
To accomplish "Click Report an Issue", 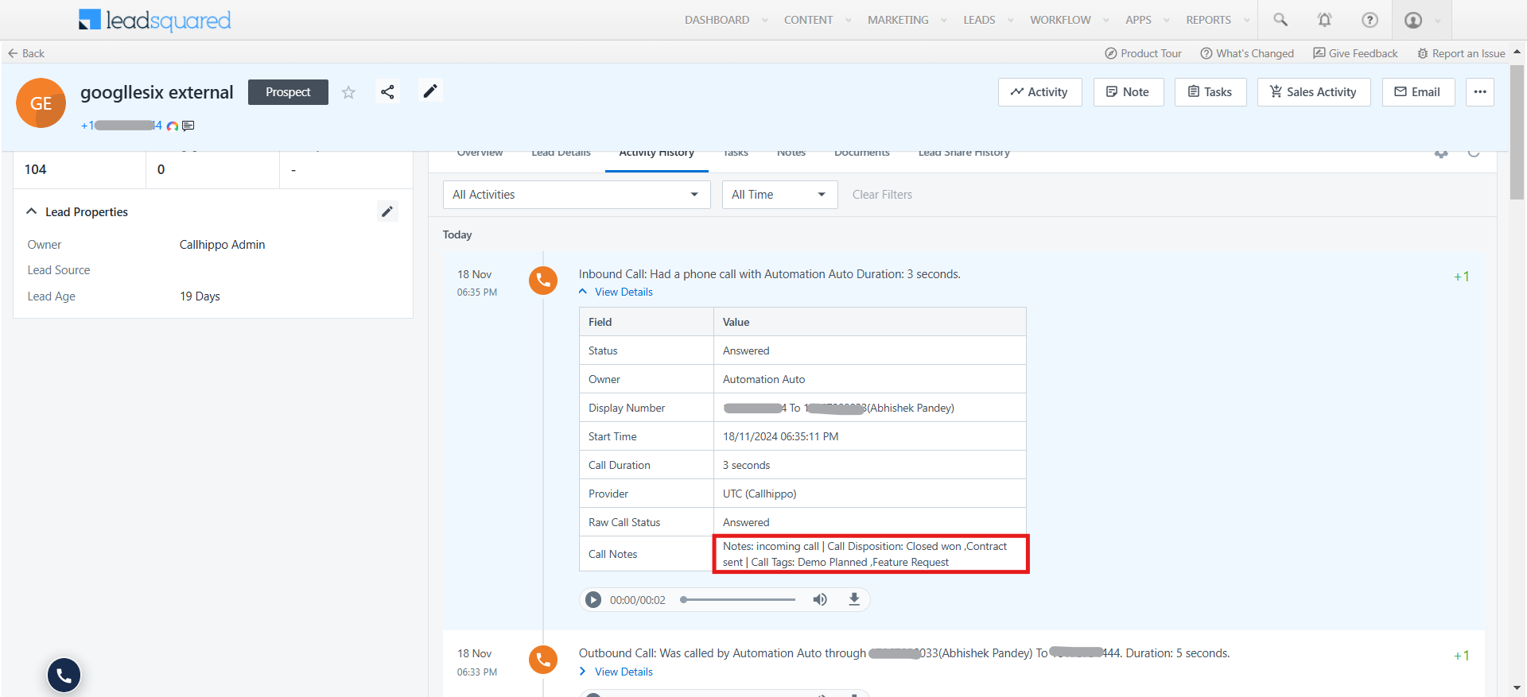I will [x=1461, y=53].
